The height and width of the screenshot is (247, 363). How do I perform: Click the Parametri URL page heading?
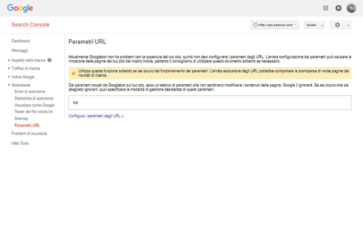(87, 42)
